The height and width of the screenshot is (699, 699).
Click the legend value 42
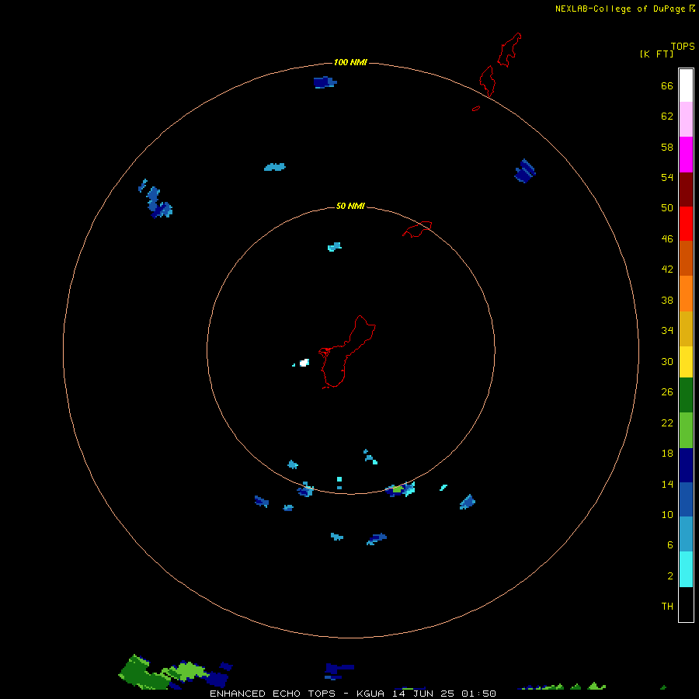(667, 270)
